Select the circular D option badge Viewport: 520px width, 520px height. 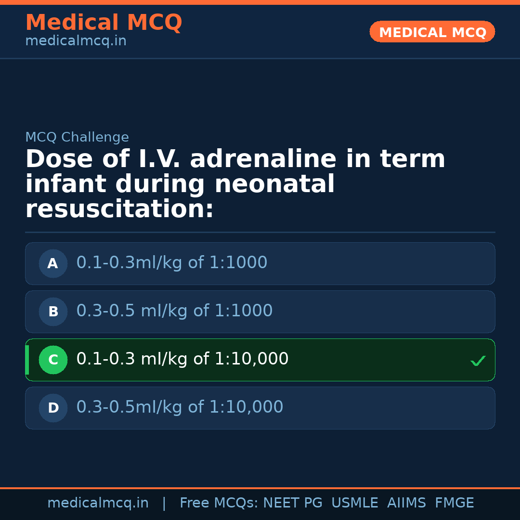[53, 408]
